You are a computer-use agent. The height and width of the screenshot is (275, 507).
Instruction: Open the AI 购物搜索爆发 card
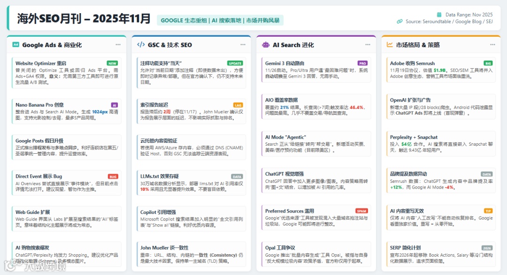click(67, 254)
